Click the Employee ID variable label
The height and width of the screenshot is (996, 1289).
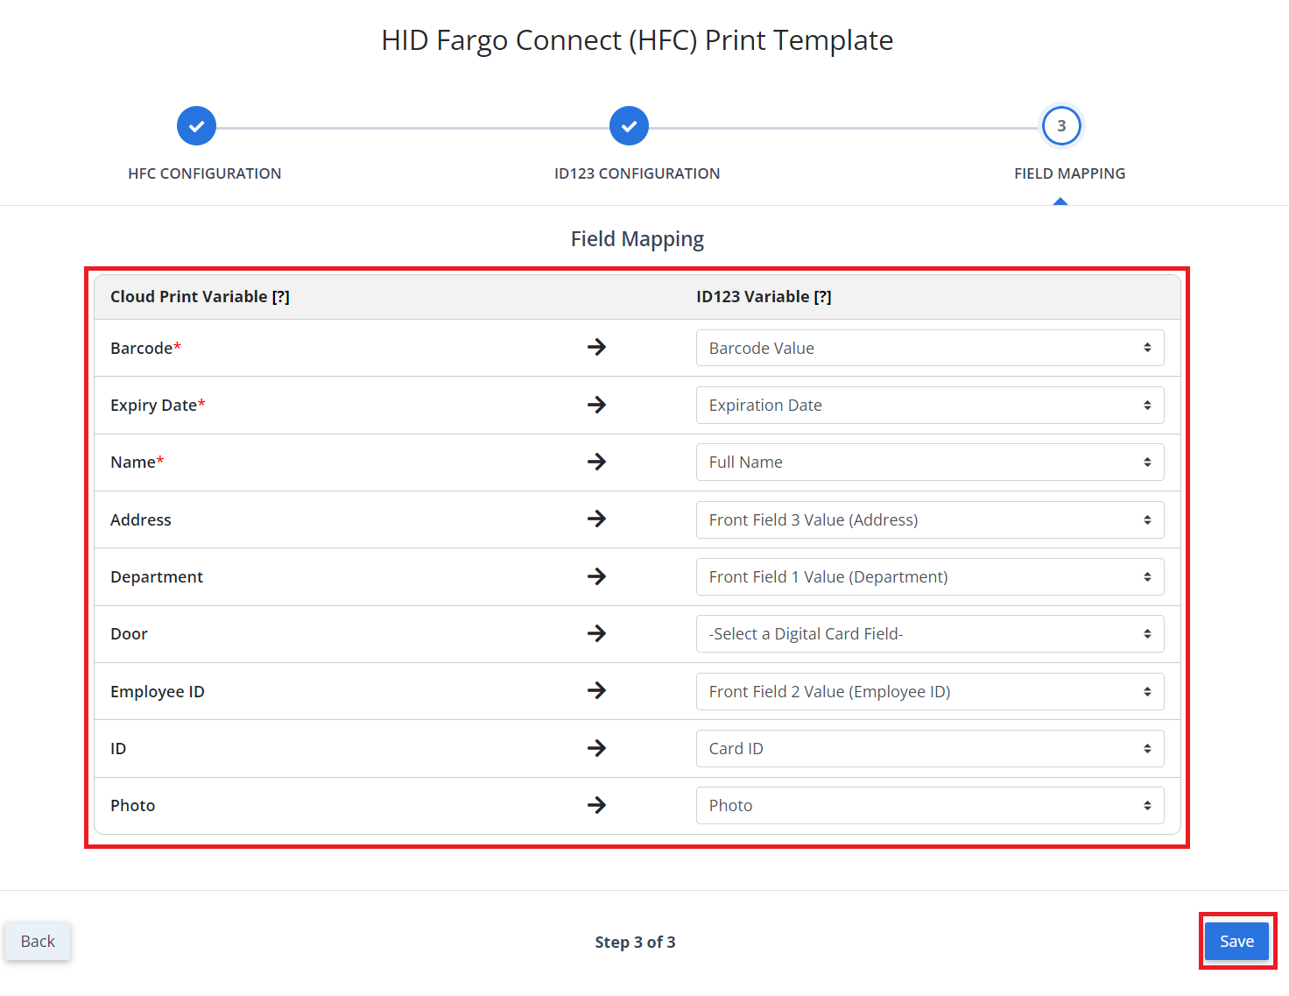(158, 691)
